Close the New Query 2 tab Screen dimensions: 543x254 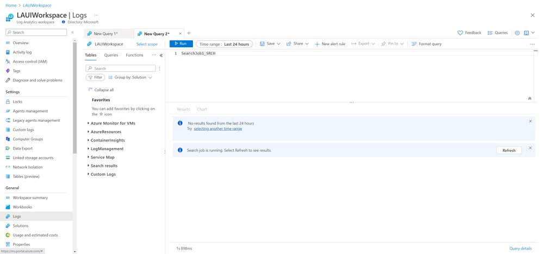(x=180, y=34)
